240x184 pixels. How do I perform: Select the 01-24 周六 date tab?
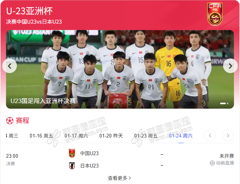[181, 136]
